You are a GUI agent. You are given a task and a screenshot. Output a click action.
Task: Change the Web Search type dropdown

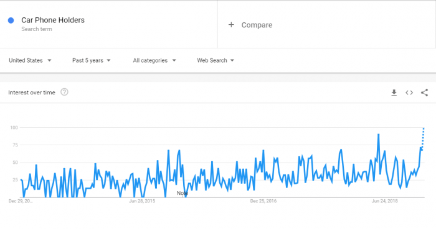(216, 60)
